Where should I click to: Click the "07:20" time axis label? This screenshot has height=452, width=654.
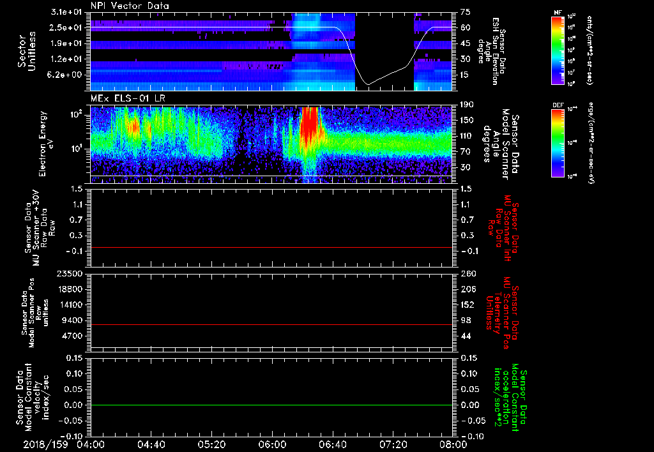tap(393, 444)
